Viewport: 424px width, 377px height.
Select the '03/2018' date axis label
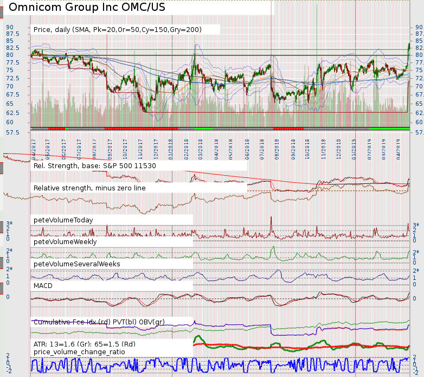(201, 149)
